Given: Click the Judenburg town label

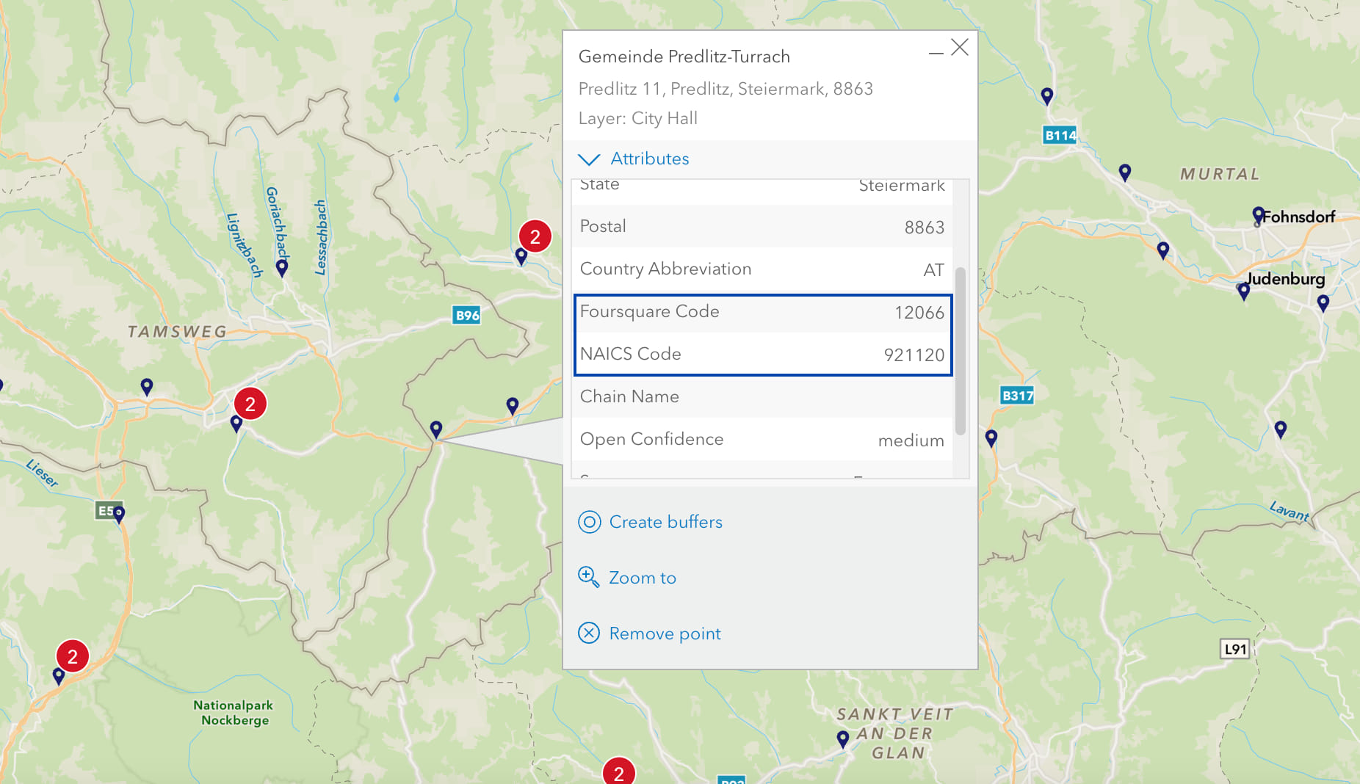Looking at the screenshot, I should [x=1287, y=279].
